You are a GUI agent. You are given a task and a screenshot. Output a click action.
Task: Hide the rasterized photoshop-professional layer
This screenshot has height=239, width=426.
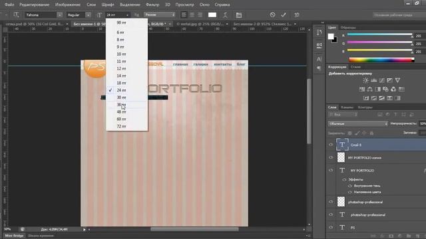point(331,202)
